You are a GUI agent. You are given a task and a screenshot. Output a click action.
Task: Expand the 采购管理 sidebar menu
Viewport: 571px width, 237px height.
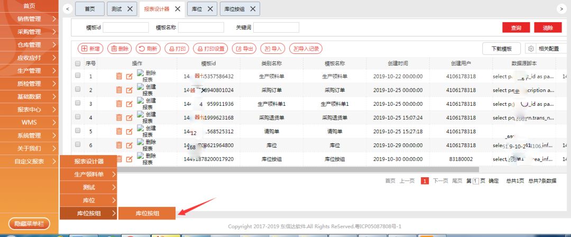pyautogui.click(x=29, y=32)
